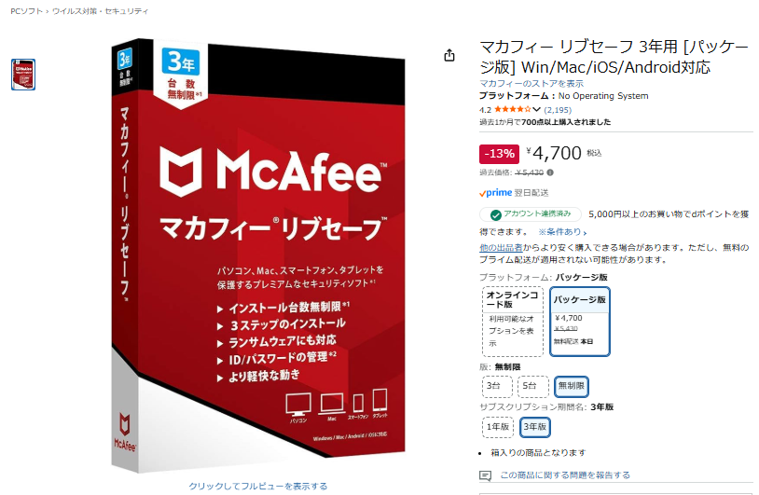Click the share icon beside product image
The width and height of the screenshot is (759, 495).
click(x=449, y=56)
